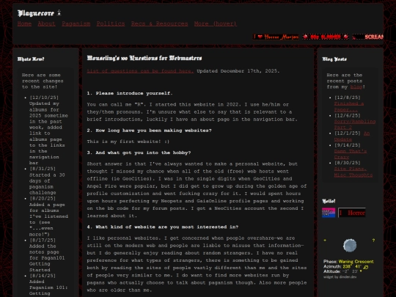Open Recs & Resources in navigation
This screenshot has width=396, height=297.
coord(159,23)
